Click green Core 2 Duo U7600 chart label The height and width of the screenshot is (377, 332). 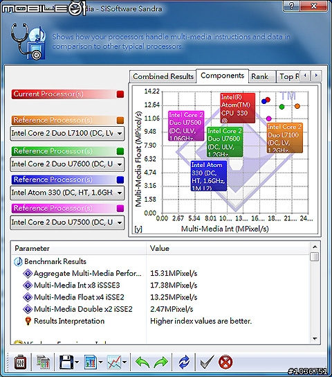225,142
